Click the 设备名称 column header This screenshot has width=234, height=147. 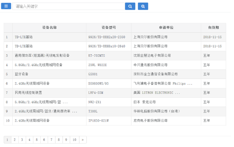point(49,28)
